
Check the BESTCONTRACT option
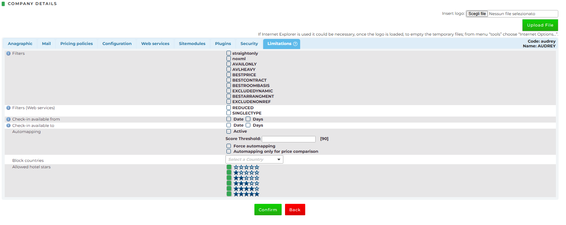229,80
